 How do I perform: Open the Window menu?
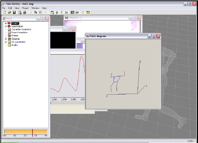[x=35, y=8]
